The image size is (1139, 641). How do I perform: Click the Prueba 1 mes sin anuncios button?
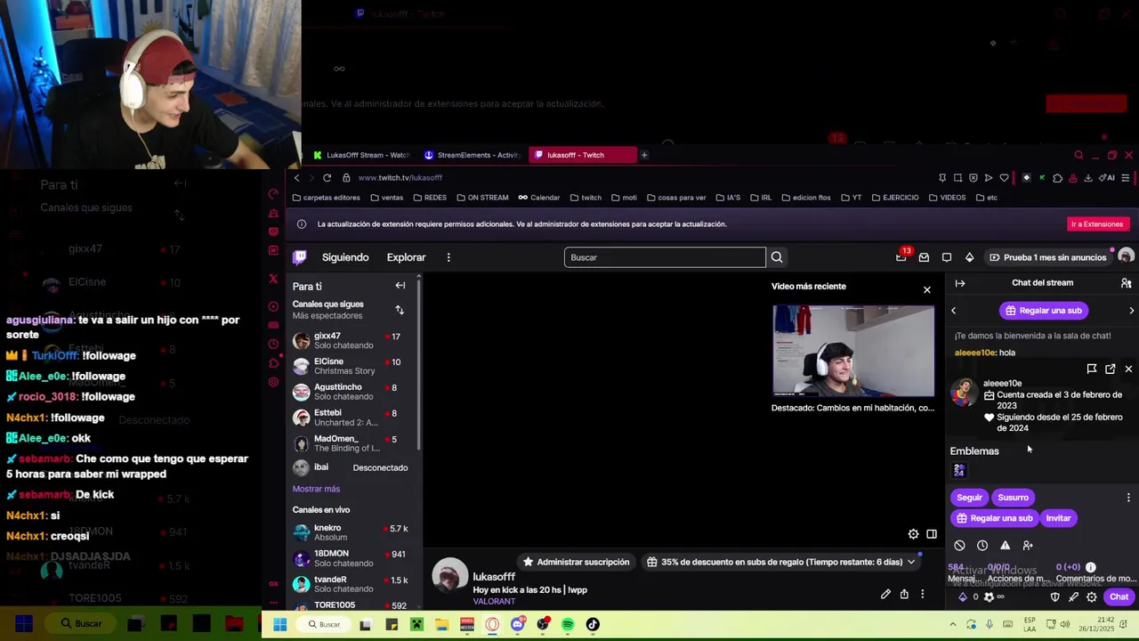click(x=1048, y=257)
